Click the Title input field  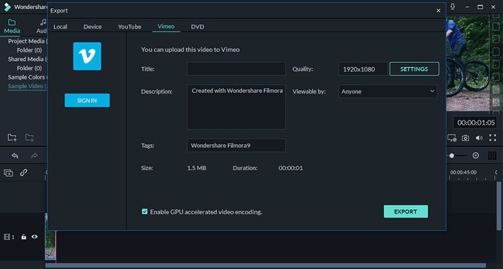tap(236, 69)
